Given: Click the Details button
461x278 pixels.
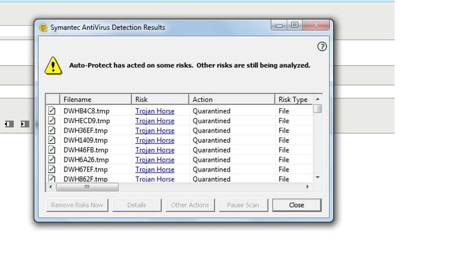Looking at the screenshot, I should pos(137,205).
